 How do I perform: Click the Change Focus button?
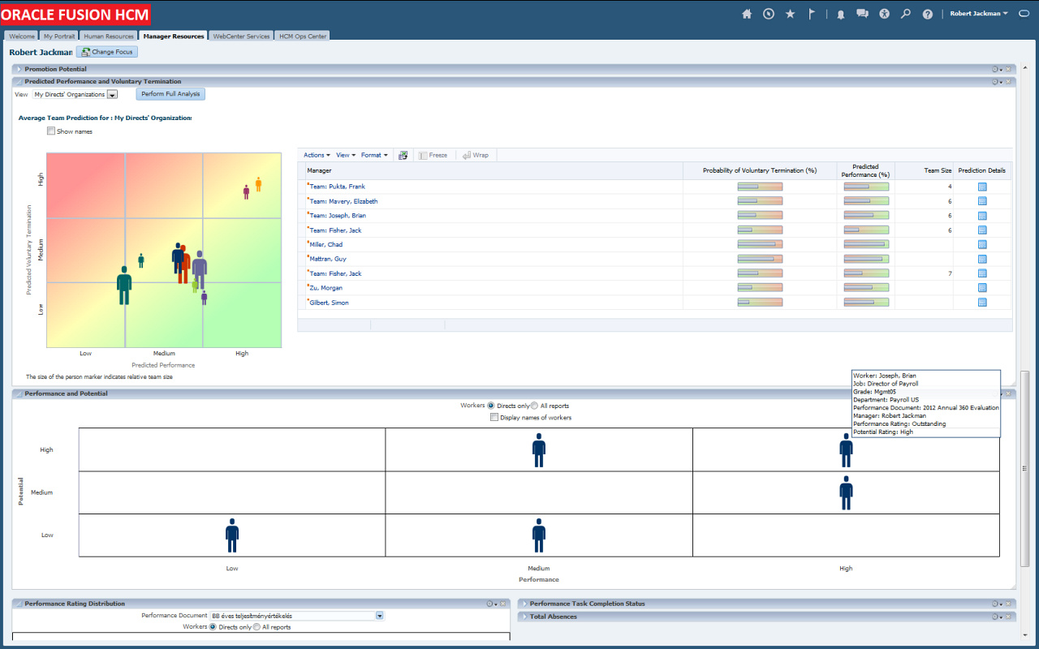coord(107,52)
